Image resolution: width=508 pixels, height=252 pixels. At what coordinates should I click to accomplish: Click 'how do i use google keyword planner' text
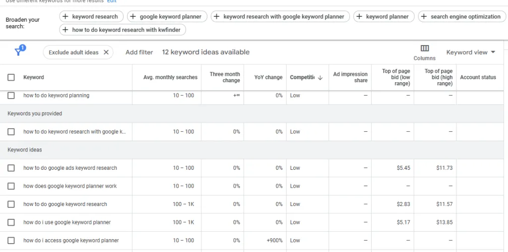[x=67, y=222]
